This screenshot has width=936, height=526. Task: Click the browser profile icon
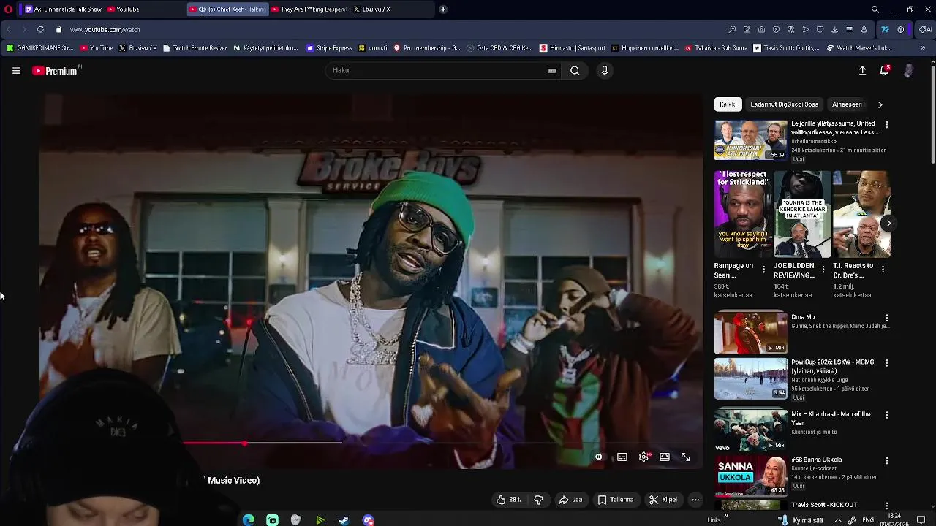(864, 29)
